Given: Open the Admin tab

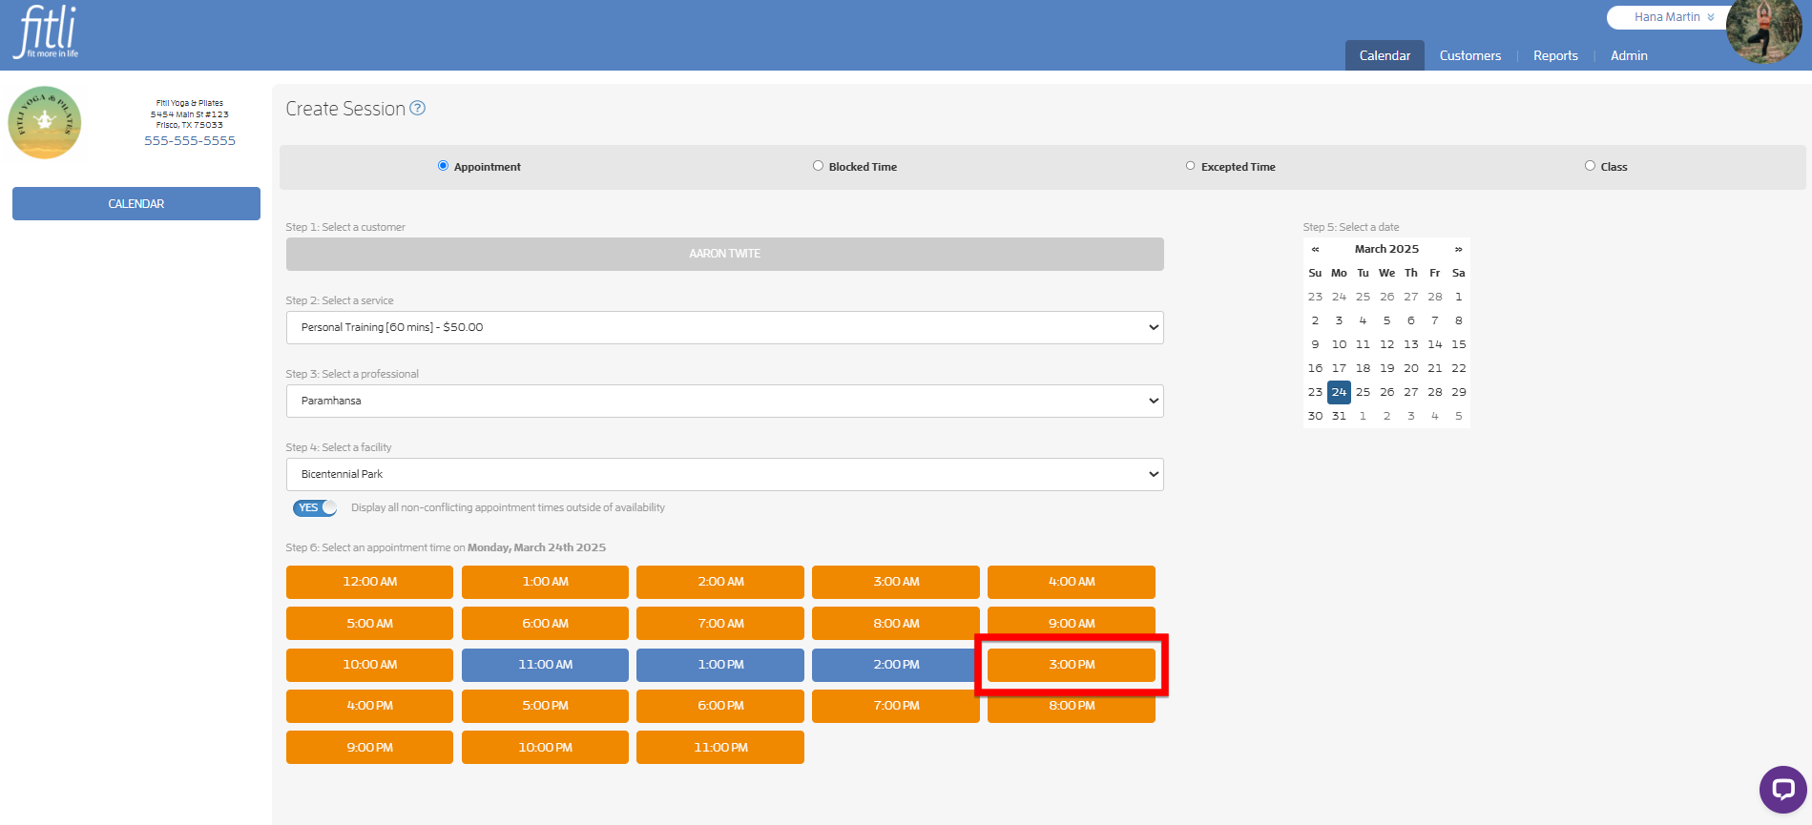Looking at the screenshot, I should coord(1629,55).
